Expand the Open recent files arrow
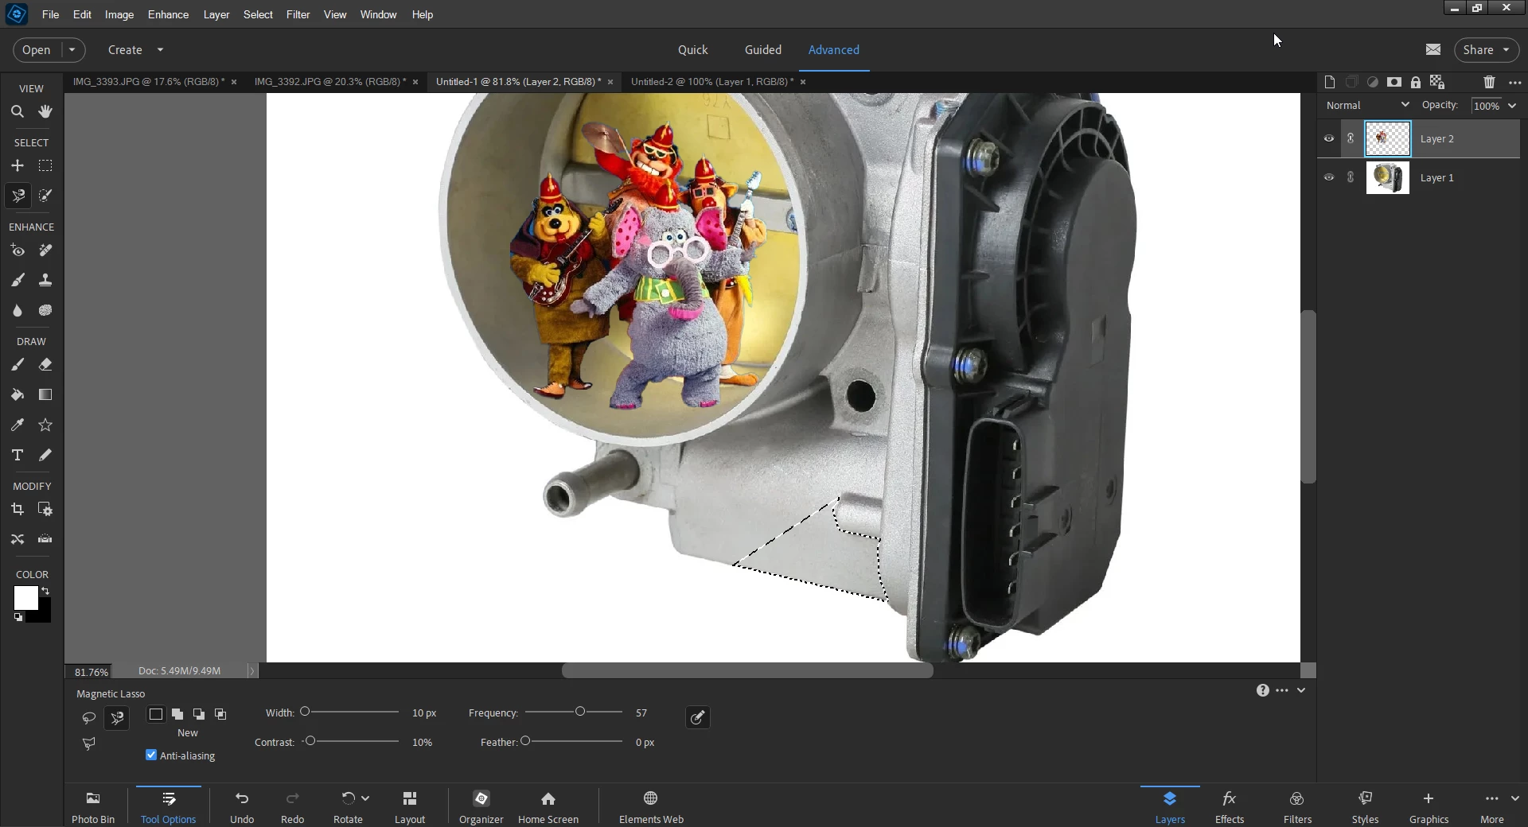 [x=72, y=49]
